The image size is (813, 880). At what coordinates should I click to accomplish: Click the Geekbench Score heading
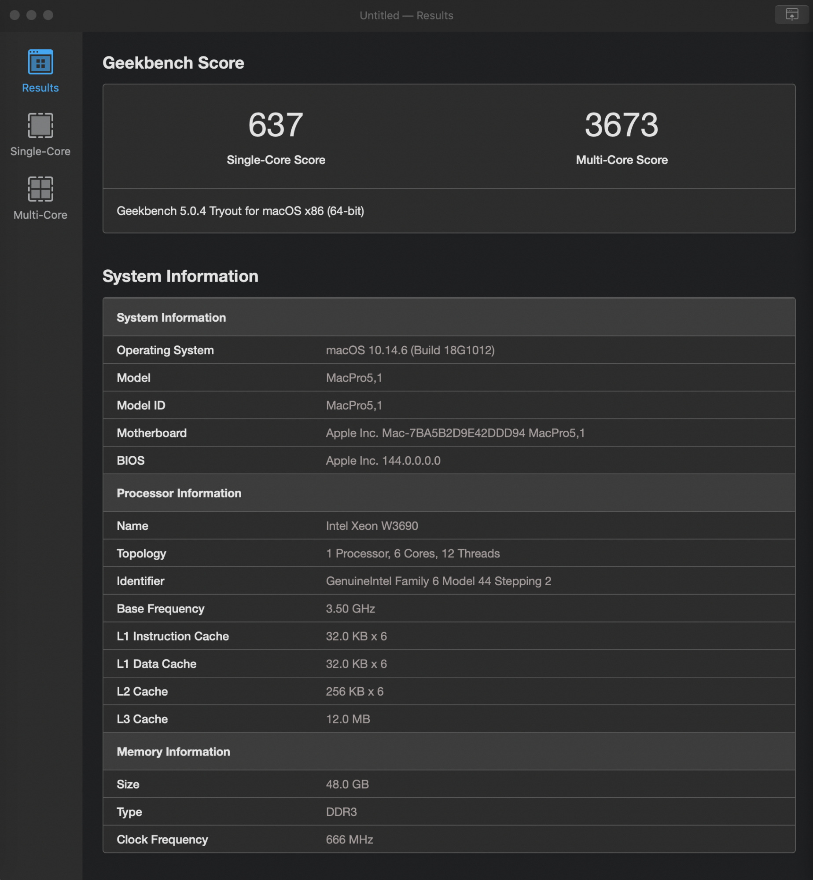pyautogui.click(x=173, y=62)
